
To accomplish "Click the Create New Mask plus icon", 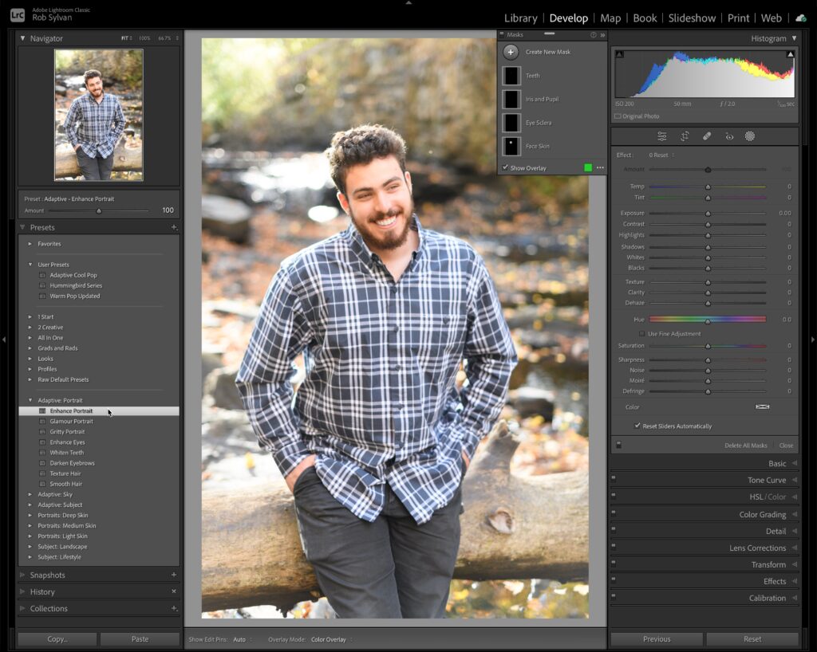I will [x=511, y=52].
